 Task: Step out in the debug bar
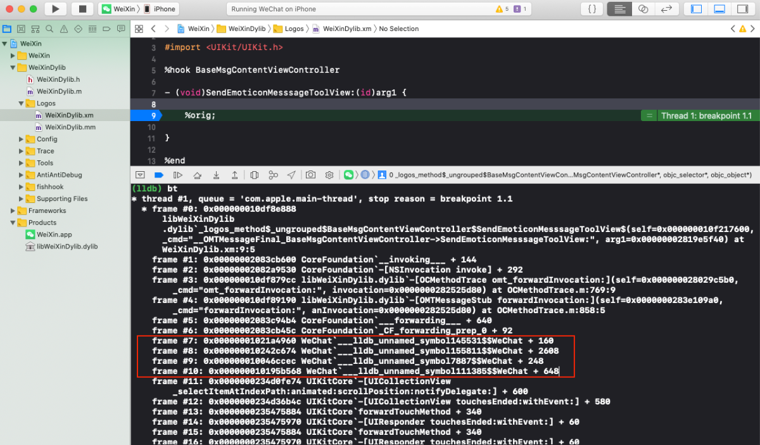[235, 174]
